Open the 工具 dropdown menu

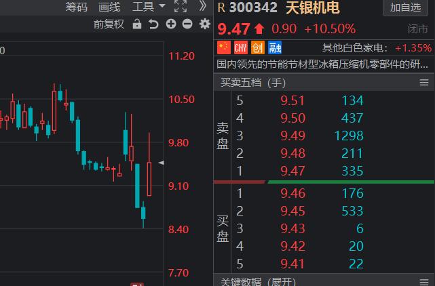149,7
